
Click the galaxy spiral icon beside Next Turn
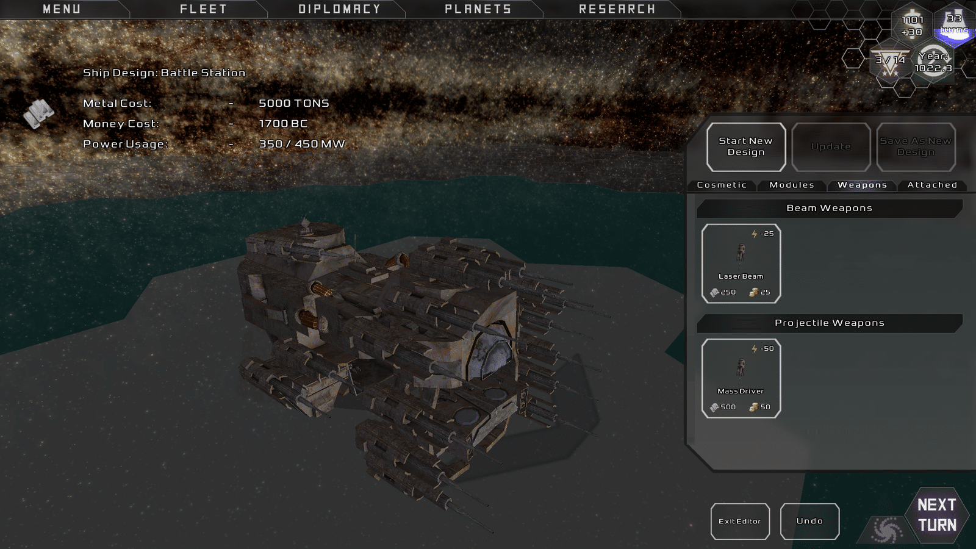coord(887,529)
